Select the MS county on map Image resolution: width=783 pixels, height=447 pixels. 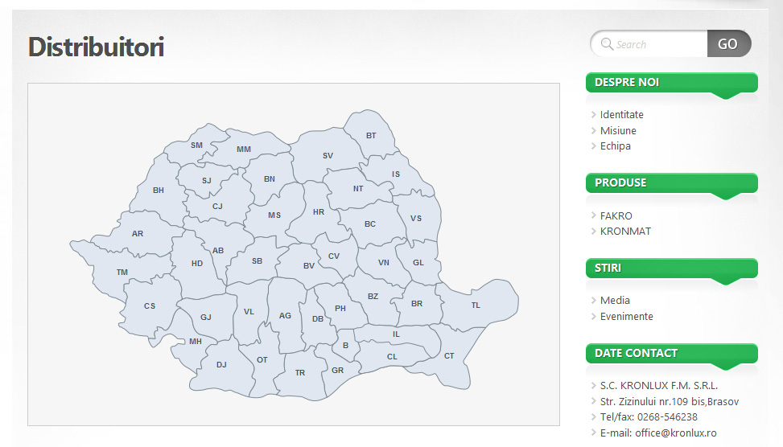(274, 215)
